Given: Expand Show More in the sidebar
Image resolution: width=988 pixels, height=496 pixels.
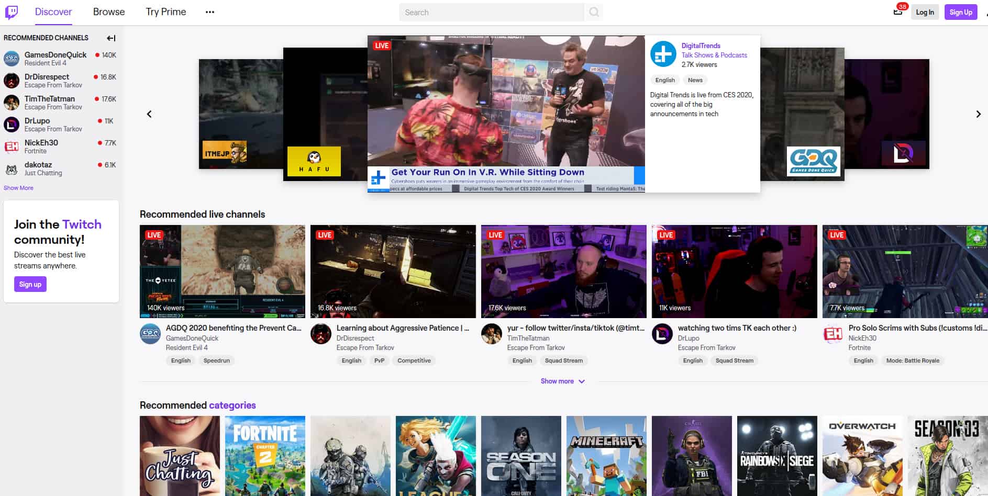Looking at the screenshot, I should coord(18,188).
